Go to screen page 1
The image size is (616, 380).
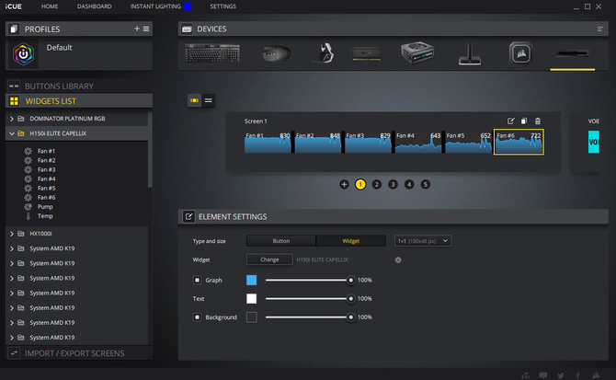coord(360,184)
